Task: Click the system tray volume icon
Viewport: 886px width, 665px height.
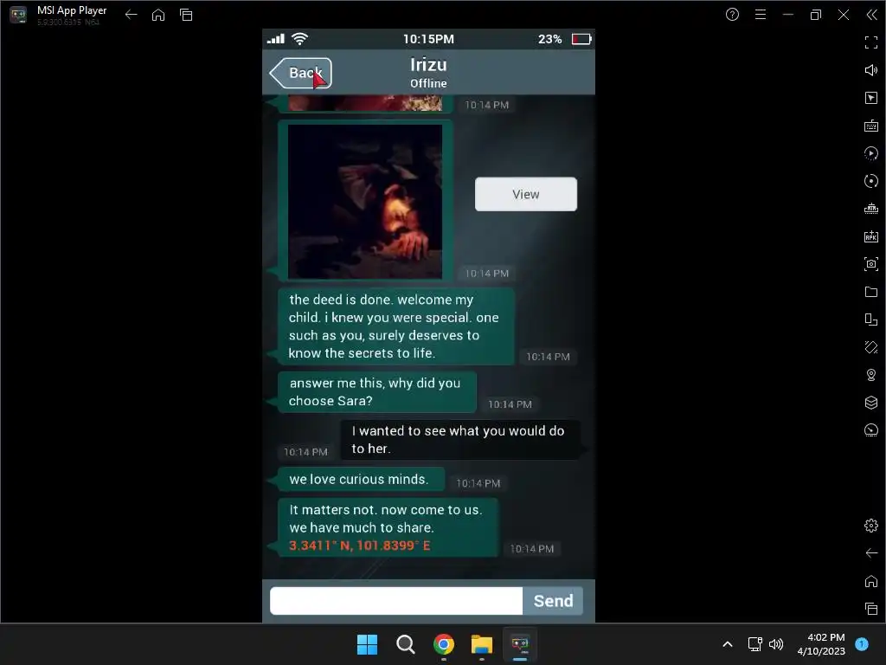Action: (776, 644)
